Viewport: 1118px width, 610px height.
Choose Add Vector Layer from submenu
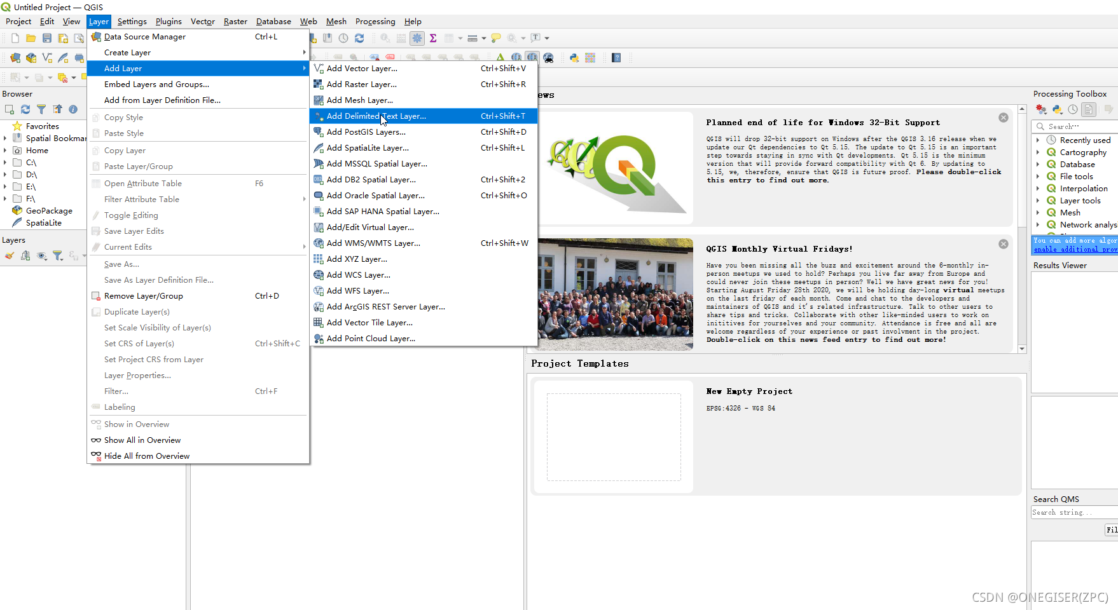[x=424, y=69]
